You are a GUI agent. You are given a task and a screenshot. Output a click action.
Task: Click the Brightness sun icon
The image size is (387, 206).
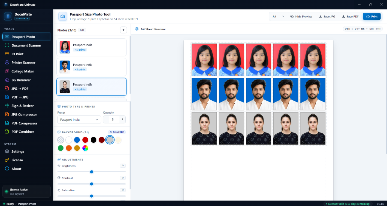[59, 166]
